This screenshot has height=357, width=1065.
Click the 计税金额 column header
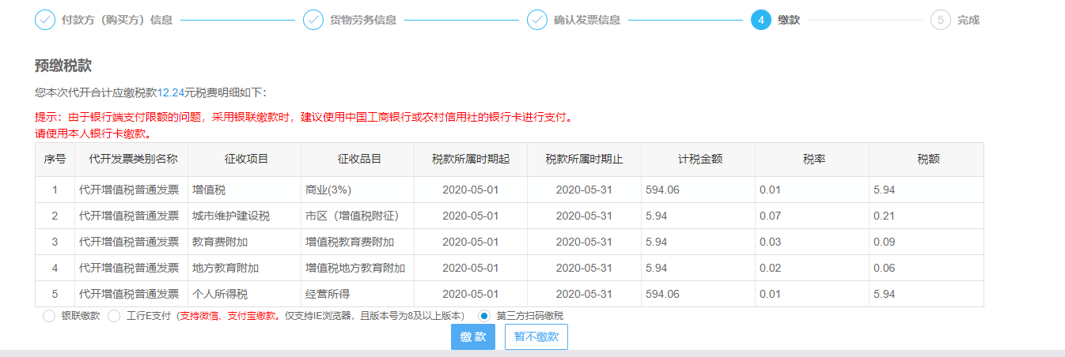pos(699,160)
